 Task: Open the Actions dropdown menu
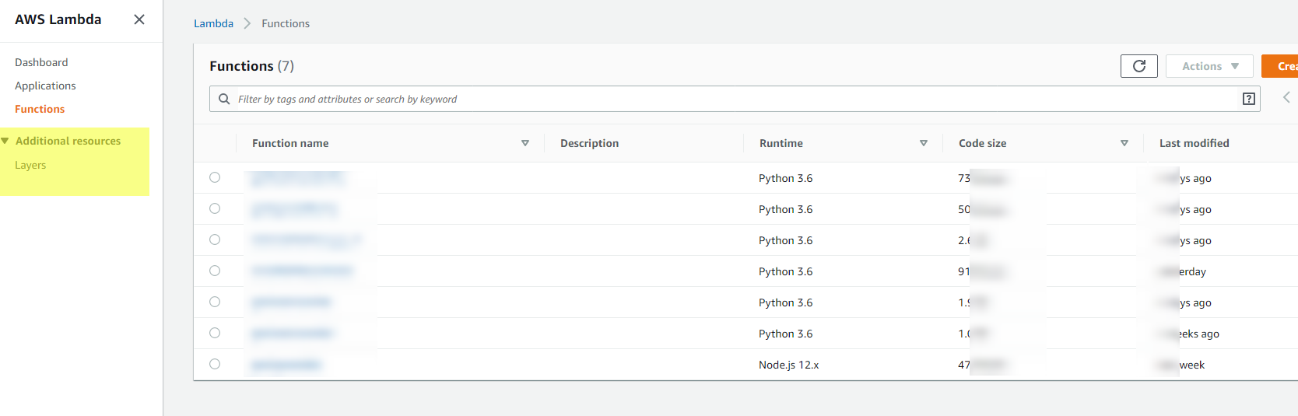click(x=1209, y=66)
